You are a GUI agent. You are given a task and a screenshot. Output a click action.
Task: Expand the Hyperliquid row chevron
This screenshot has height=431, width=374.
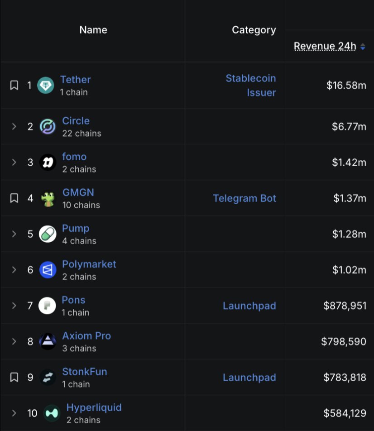14,413
